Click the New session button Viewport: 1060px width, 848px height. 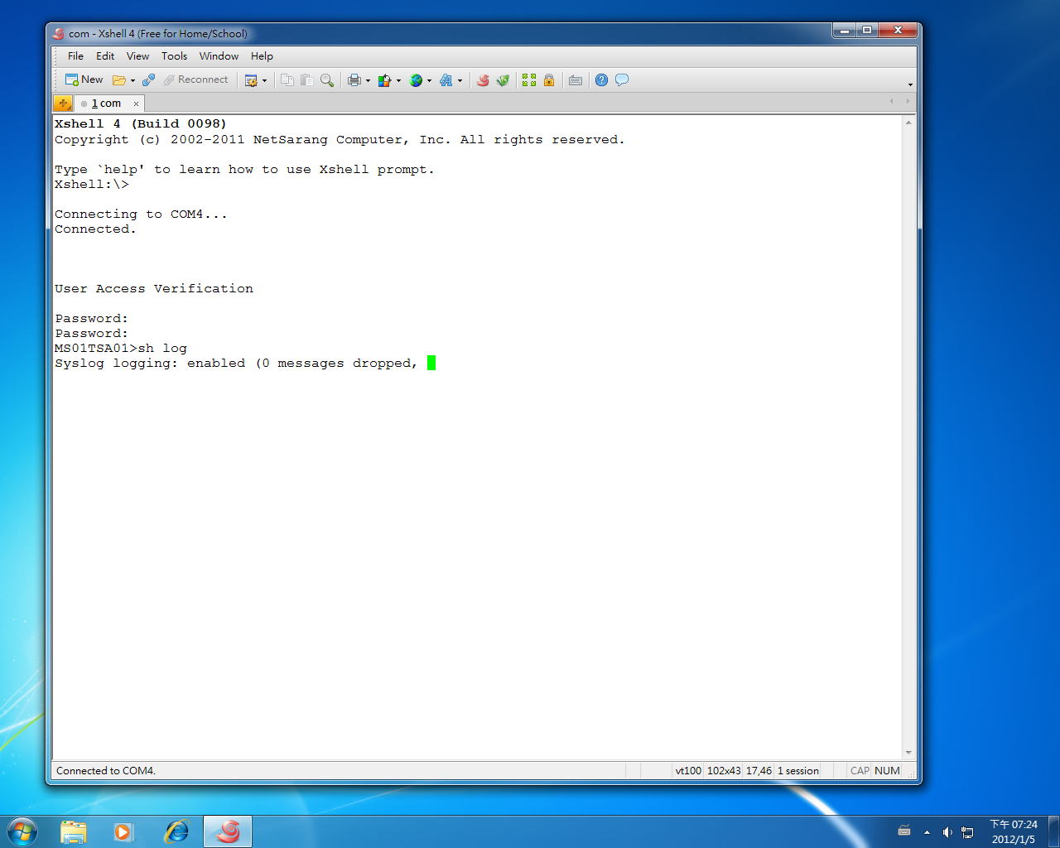pos(84,80)
